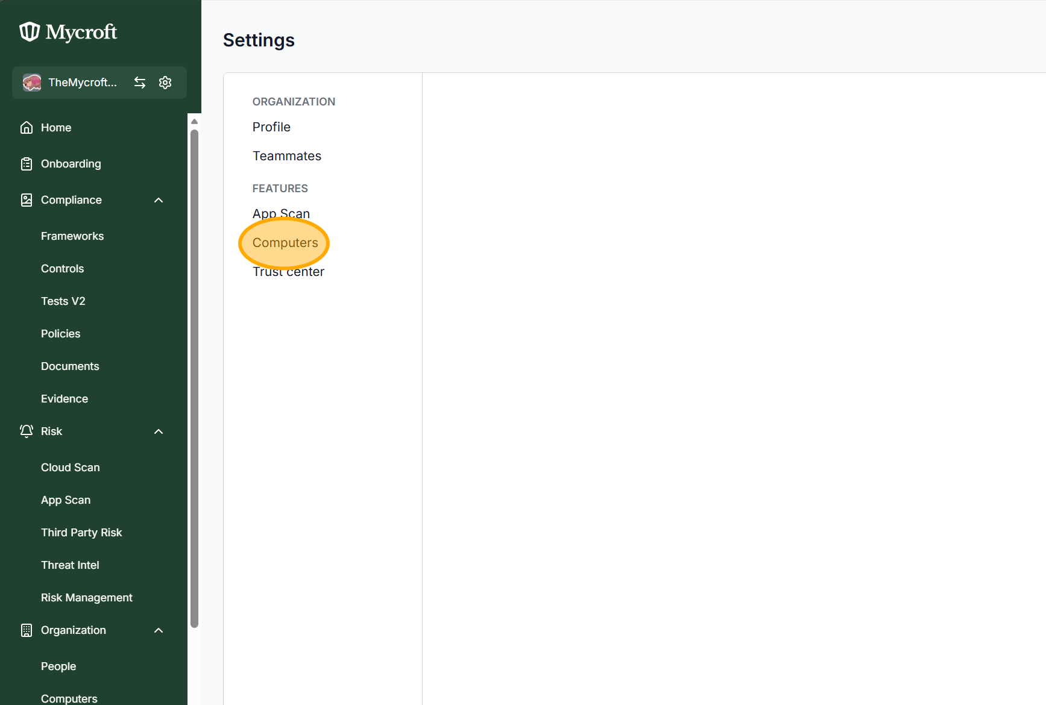Screen dimensions: 1046x705
Task: Collapse the Risk section chevron
Action: 159,431
